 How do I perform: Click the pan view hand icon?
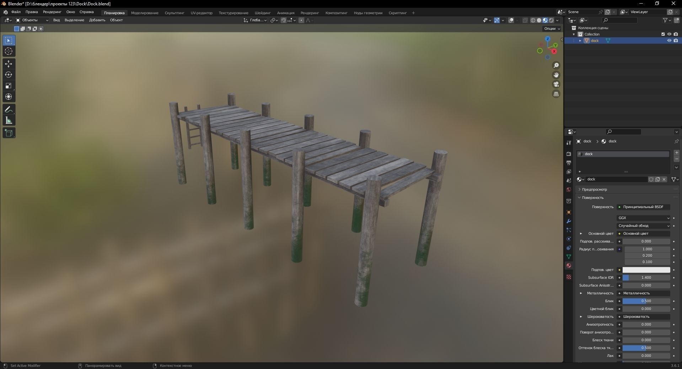pyautogui.click(x=556, y=75)
